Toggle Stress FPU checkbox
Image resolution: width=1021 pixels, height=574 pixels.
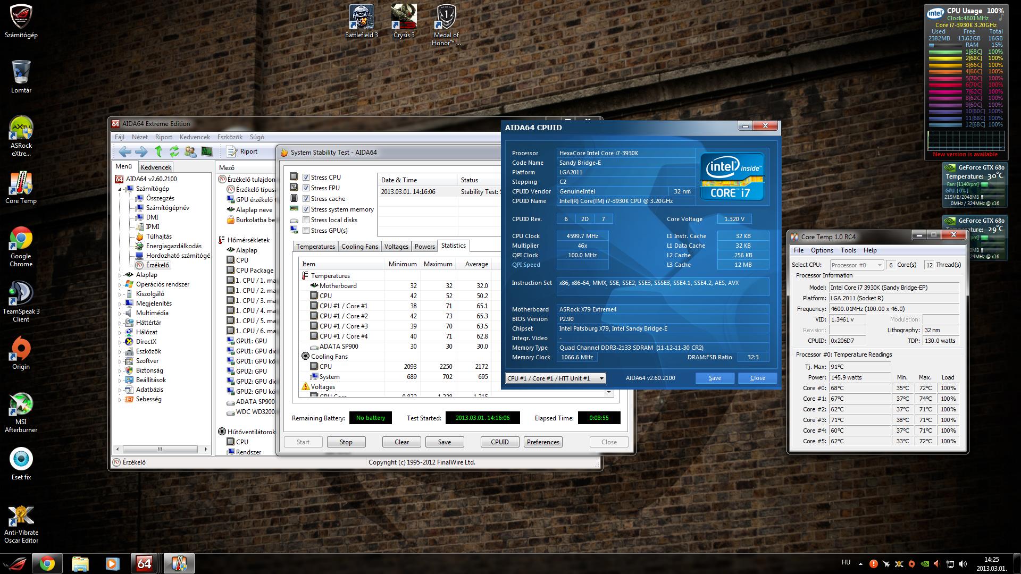tap(306, 188)
